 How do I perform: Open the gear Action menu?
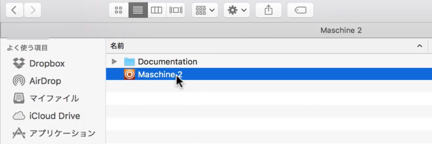point(237,10)
